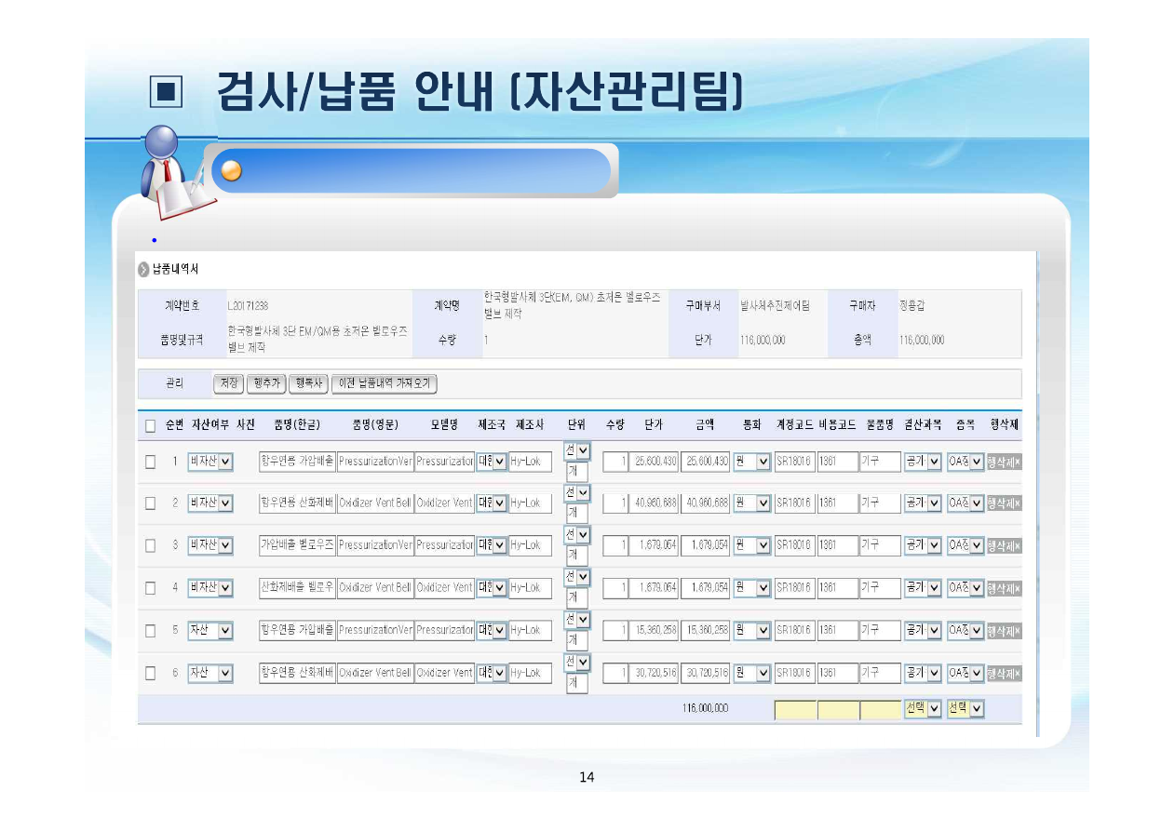Open 자산여부 dropdown in row 1

210,462
